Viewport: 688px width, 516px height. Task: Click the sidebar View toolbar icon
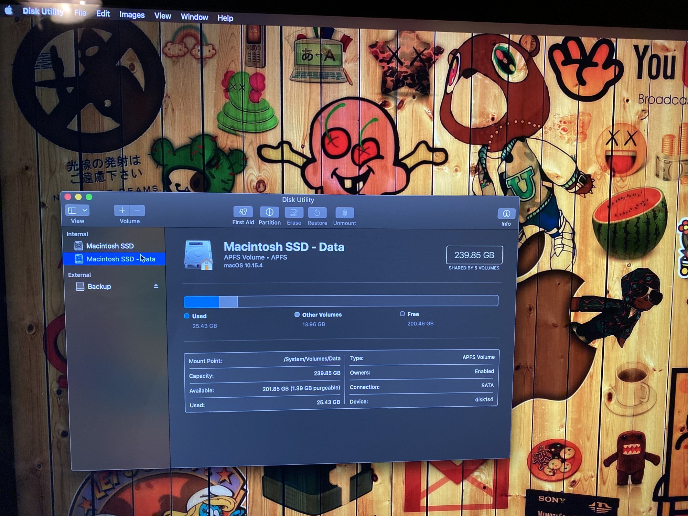coord(72,210)
